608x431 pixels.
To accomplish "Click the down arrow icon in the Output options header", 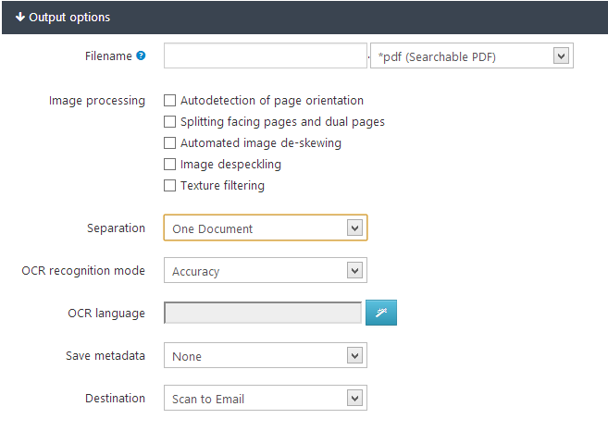I will coord(20,18).
